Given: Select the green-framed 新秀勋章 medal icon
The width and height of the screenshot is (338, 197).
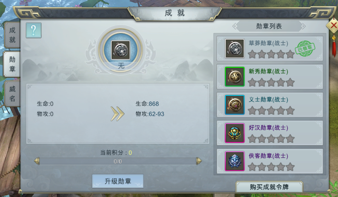Looking at the screenshot, I should click(x=235, y=77).
